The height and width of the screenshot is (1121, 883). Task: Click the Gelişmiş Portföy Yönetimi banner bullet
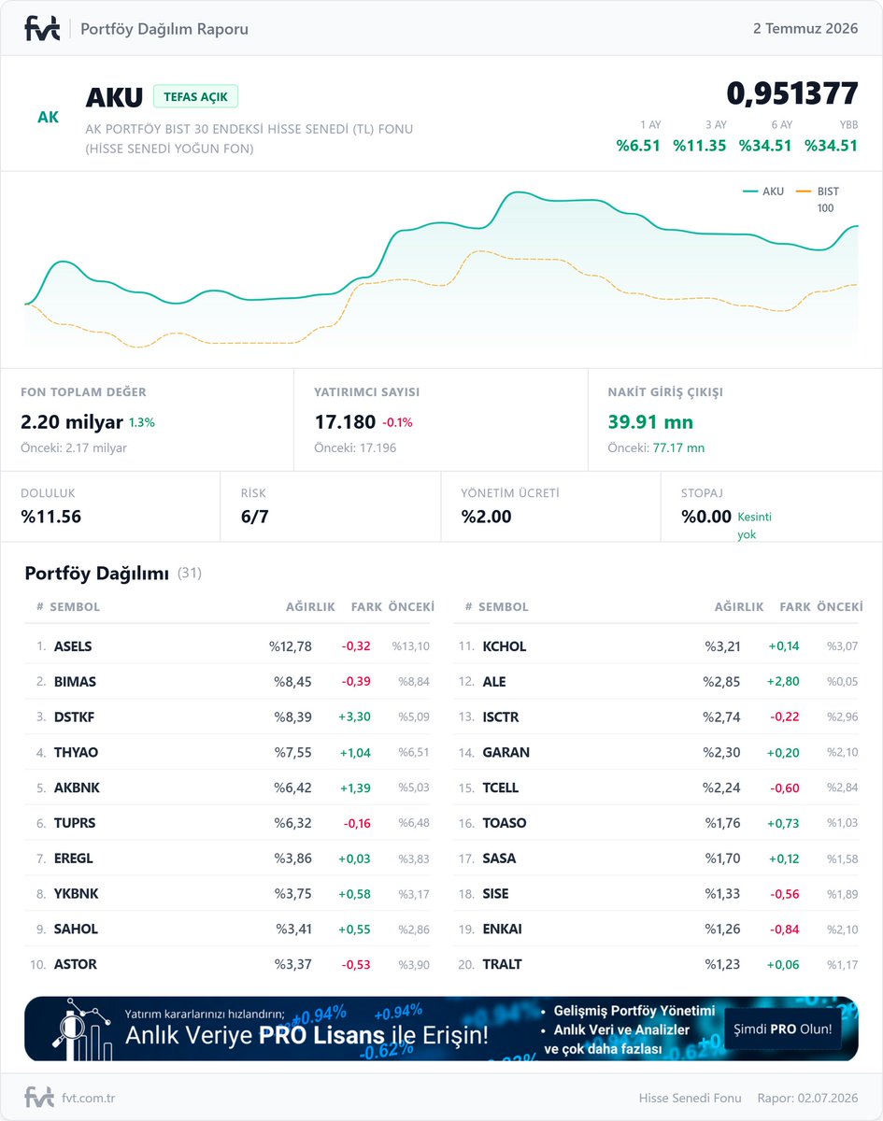[634, 1011]
